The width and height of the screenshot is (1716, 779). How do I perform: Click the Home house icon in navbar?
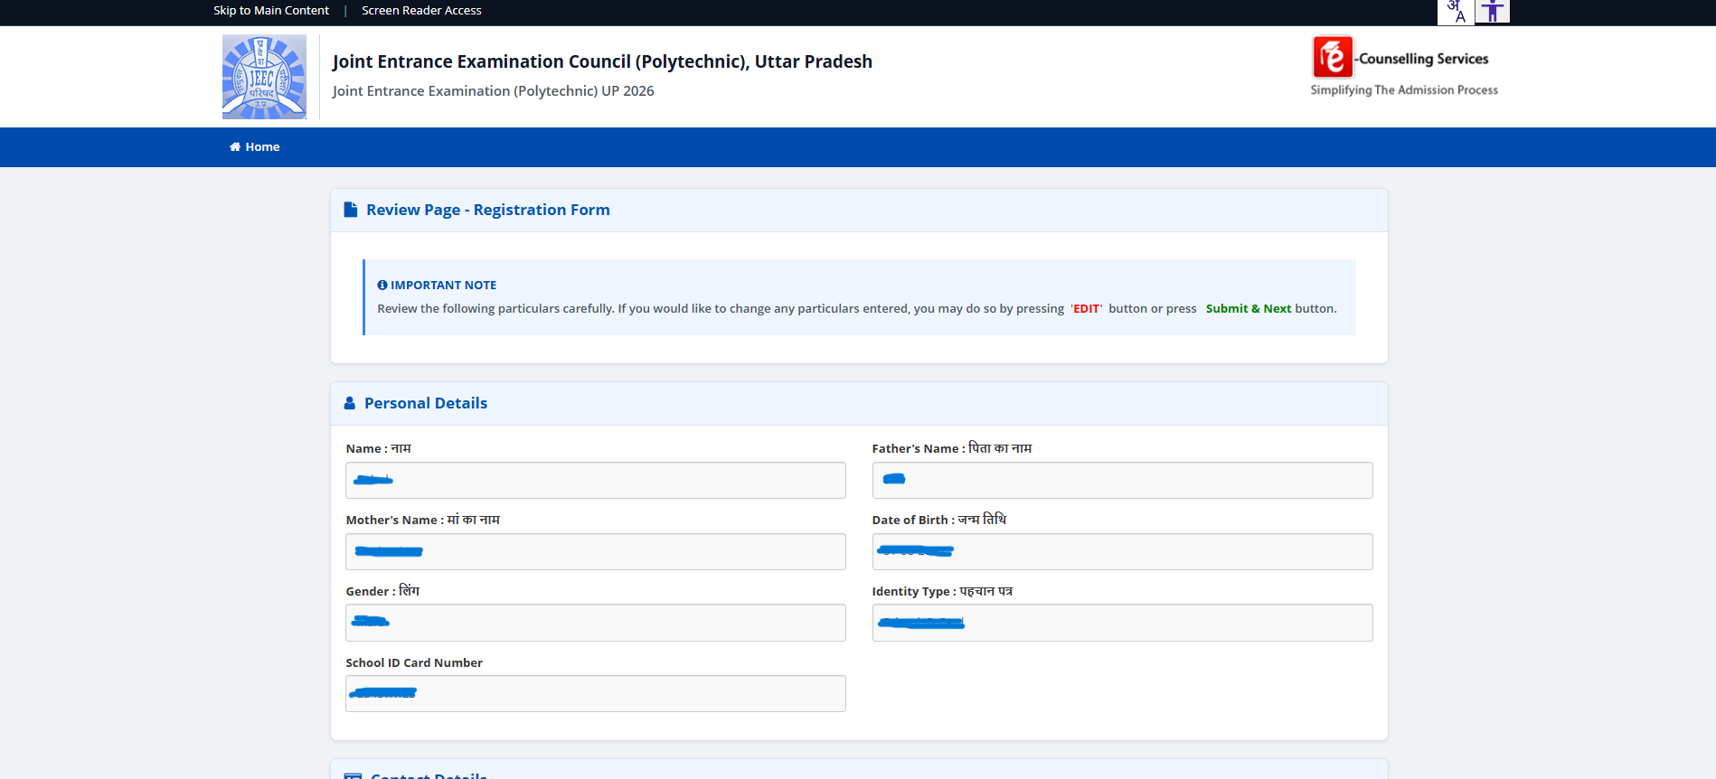[x=235, y=147]
